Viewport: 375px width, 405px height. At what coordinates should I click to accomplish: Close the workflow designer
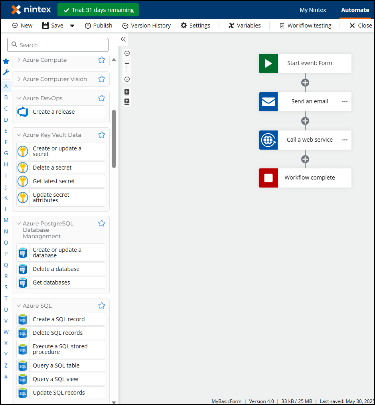361,26
